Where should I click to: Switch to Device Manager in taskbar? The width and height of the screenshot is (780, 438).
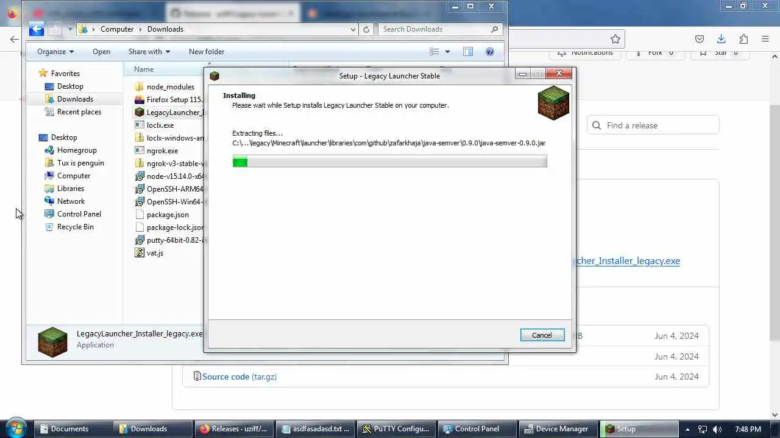[558, 429]
